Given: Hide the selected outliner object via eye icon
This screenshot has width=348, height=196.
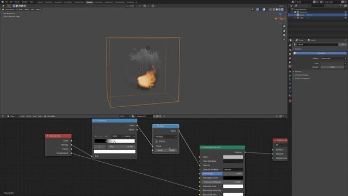Looking at the screenshot, I should [345, 15].
